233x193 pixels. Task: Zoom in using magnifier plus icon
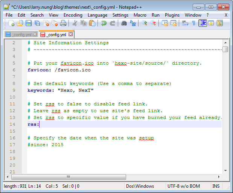point(144,23)
